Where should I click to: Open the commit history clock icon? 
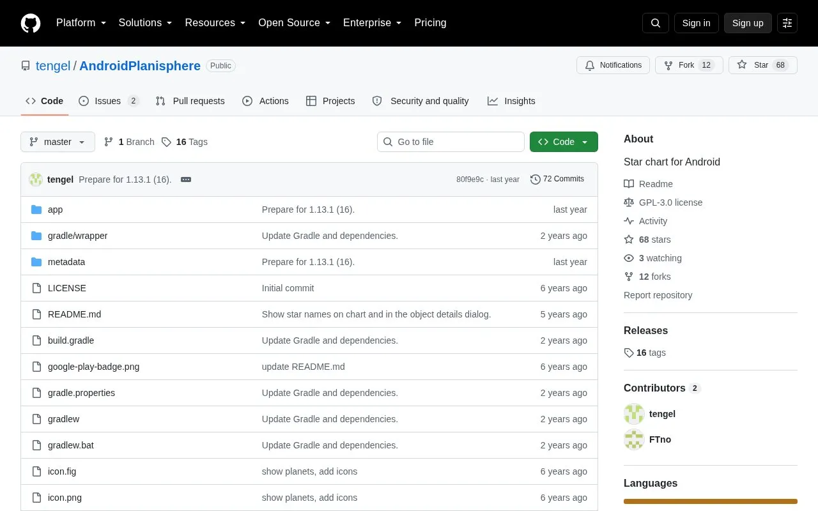[x=536, y=179]
